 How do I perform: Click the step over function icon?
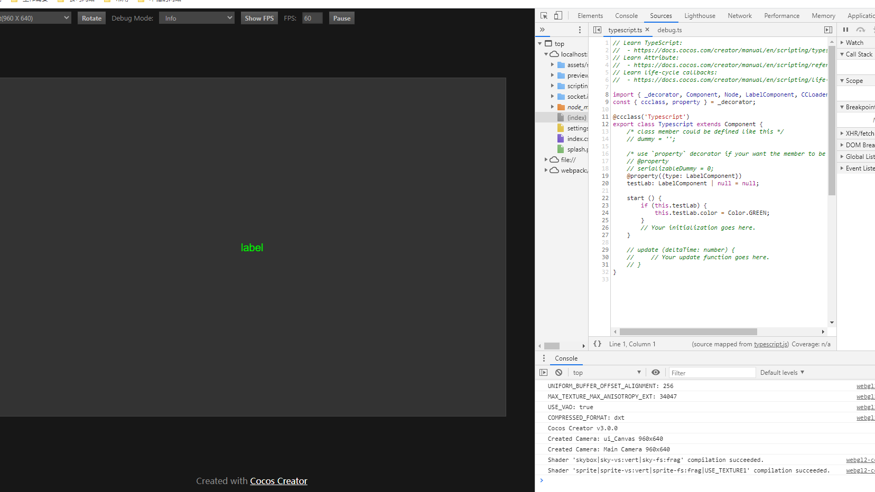click(x=861, y=30)
